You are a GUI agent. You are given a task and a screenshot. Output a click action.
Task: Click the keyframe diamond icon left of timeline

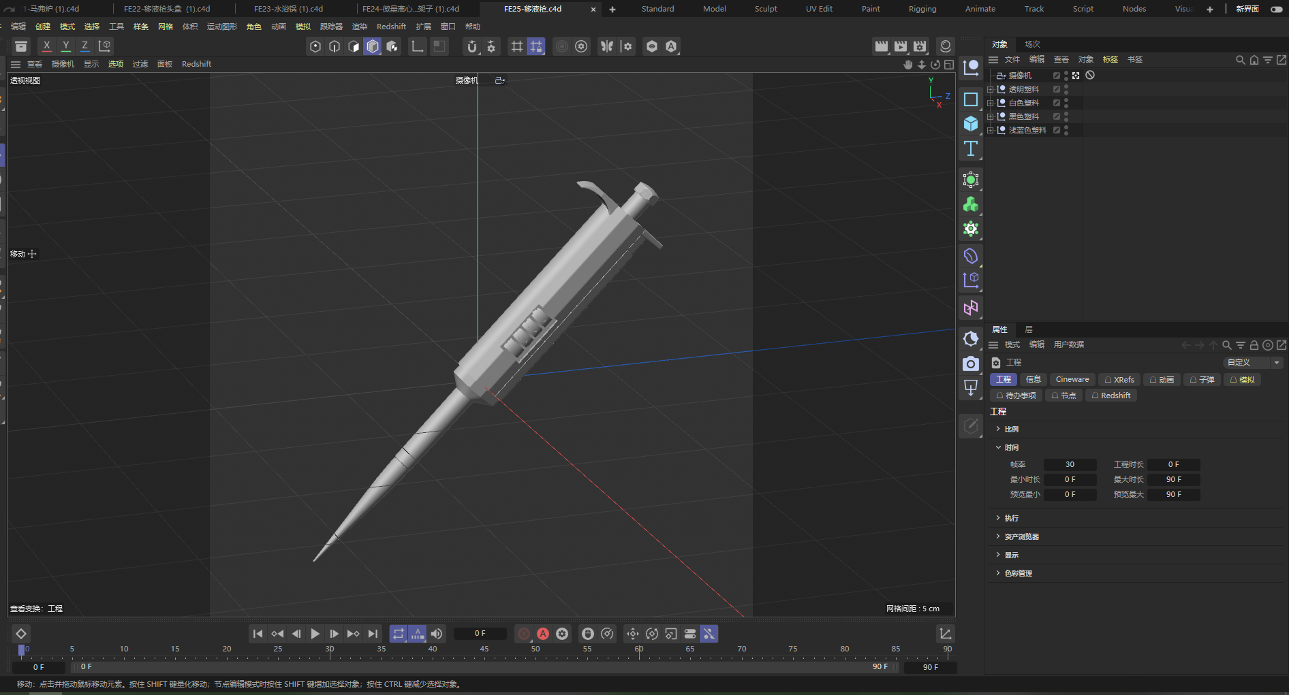point(21,634)
